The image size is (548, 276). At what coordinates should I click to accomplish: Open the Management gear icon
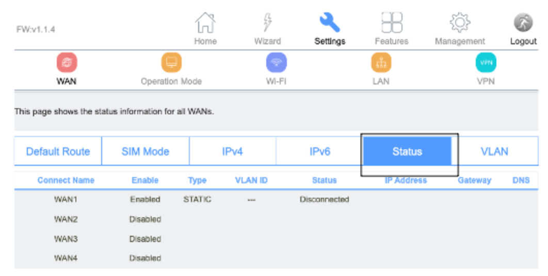[x=460, y=23]
